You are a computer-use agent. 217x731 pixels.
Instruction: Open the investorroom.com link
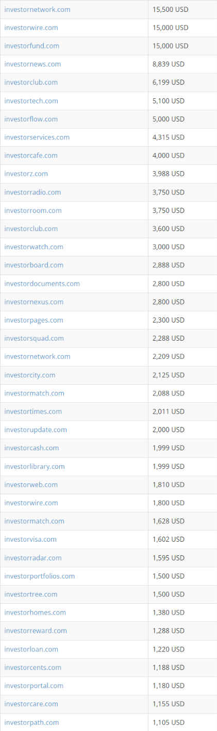coord(33,210)
